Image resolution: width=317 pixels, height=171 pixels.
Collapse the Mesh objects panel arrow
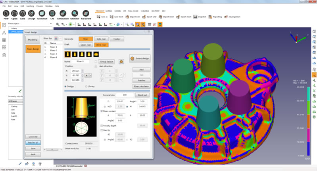point(50,24)
